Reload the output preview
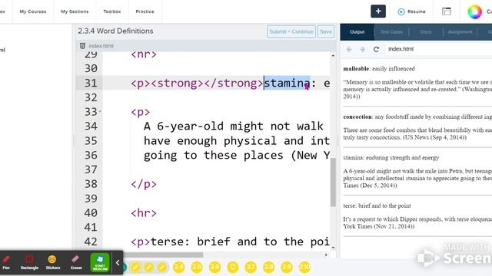This screenshot has width=492, height=276. pyautogui.click(x=376, y=49)
